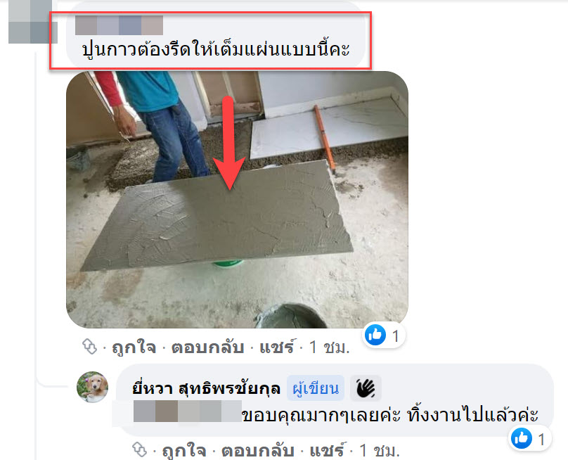Click the 1 ชม. timestamp on photo comment
Screen dimensions: 568x460
pyautogui.click(x=330, y=347)
